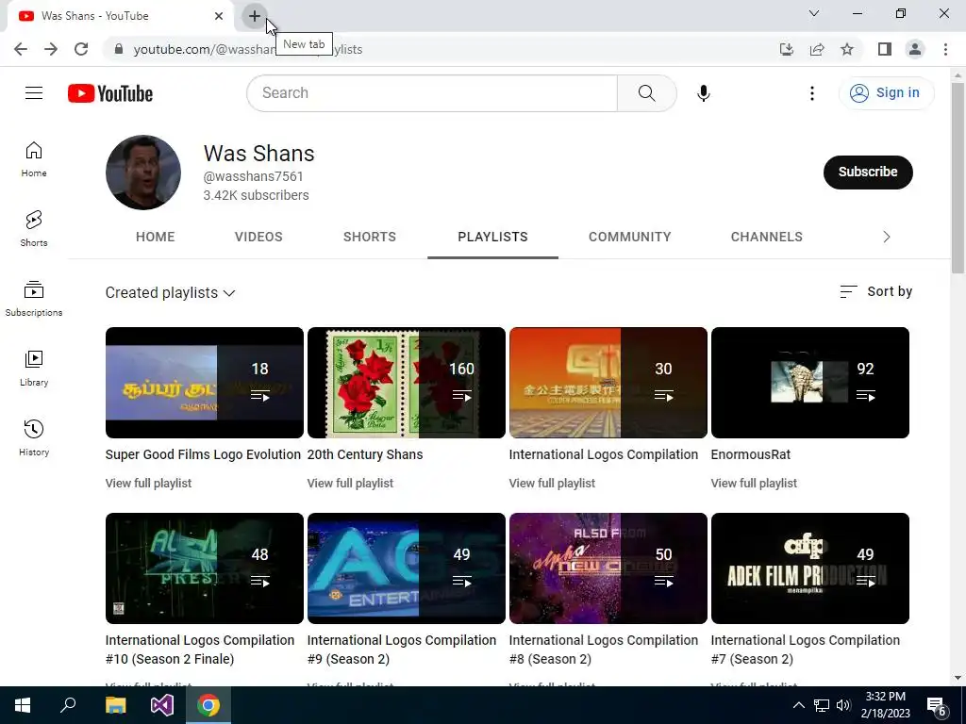Viewport: 966px width, 724px height.
Task: Click the share page icon in address bar
Action: pos(817,49)
